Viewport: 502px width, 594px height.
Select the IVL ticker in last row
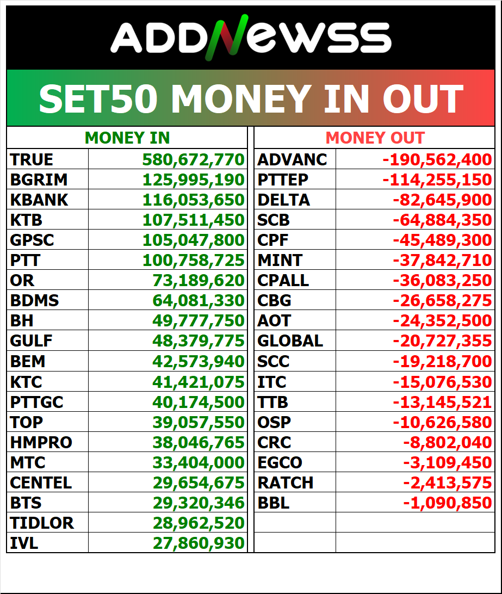(24, 543)
